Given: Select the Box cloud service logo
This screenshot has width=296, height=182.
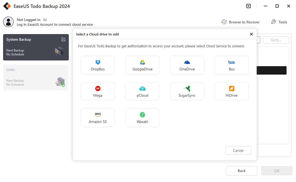Looking at the screenshot, I should coord(232,62).
